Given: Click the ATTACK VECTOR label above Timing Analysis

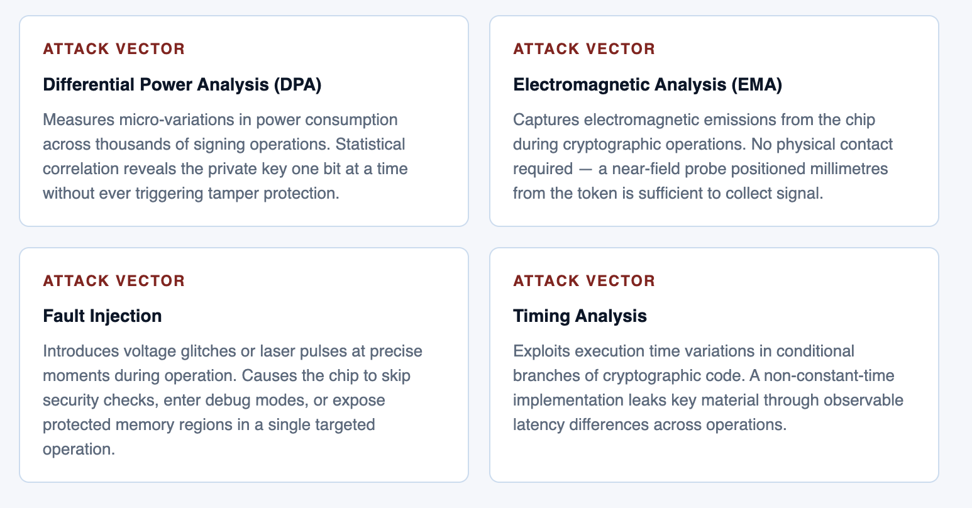Looking at the screenshot, I should click(584, 280).
